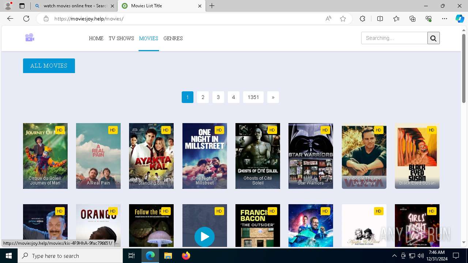Open volume speaker tray icon
The height and width of the screenshot is (263, 468).
tap(421, 256)
